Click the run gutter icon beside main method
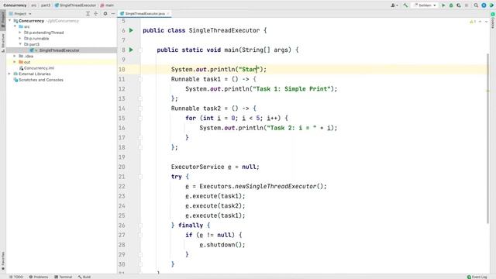 point(131,50)
